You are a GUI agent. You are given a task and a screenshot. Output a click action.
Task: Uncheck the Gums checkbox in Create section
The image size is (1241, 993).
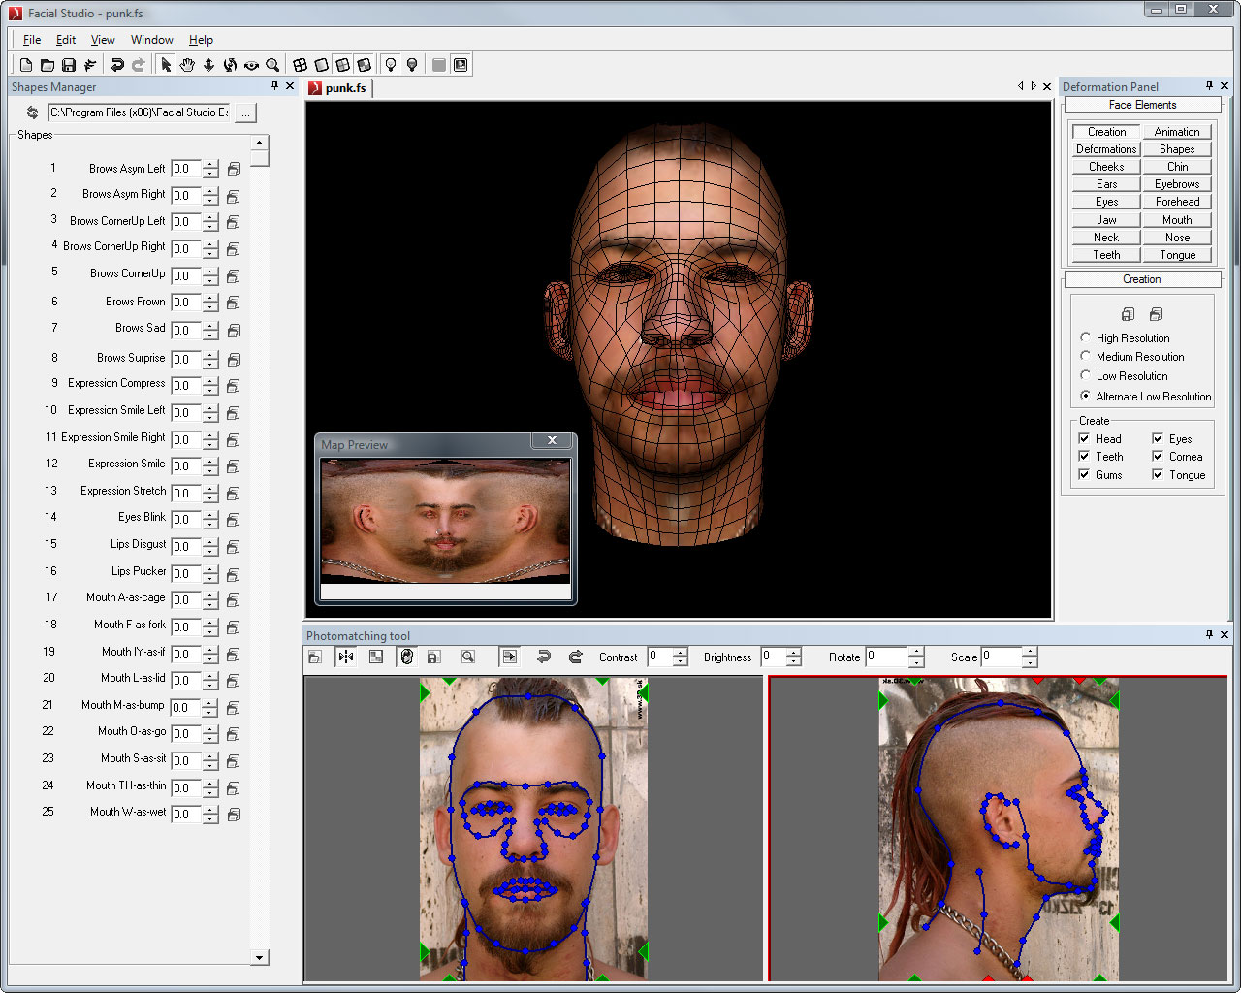click(x=1084, y=474)
